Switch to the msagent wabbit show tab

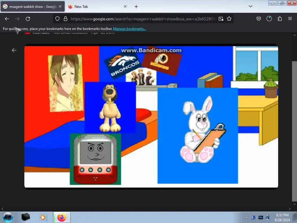pos(32,7)
